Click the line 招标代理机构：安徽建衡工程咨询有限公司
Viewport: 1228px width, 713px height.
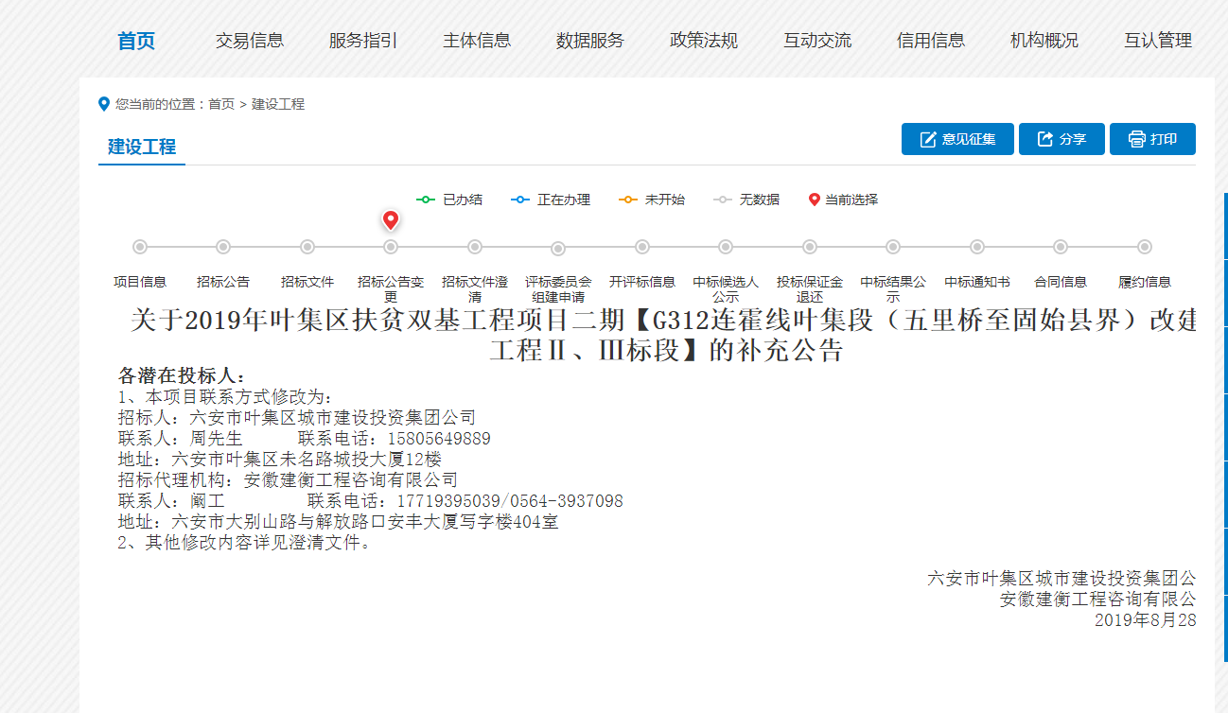pos(288,480)
